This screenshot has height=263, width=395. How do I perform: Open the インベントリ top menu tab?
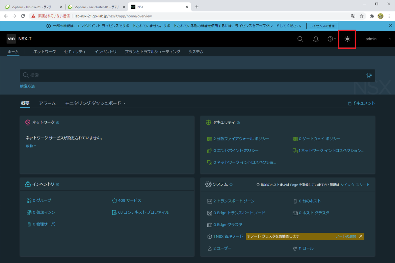105,52
